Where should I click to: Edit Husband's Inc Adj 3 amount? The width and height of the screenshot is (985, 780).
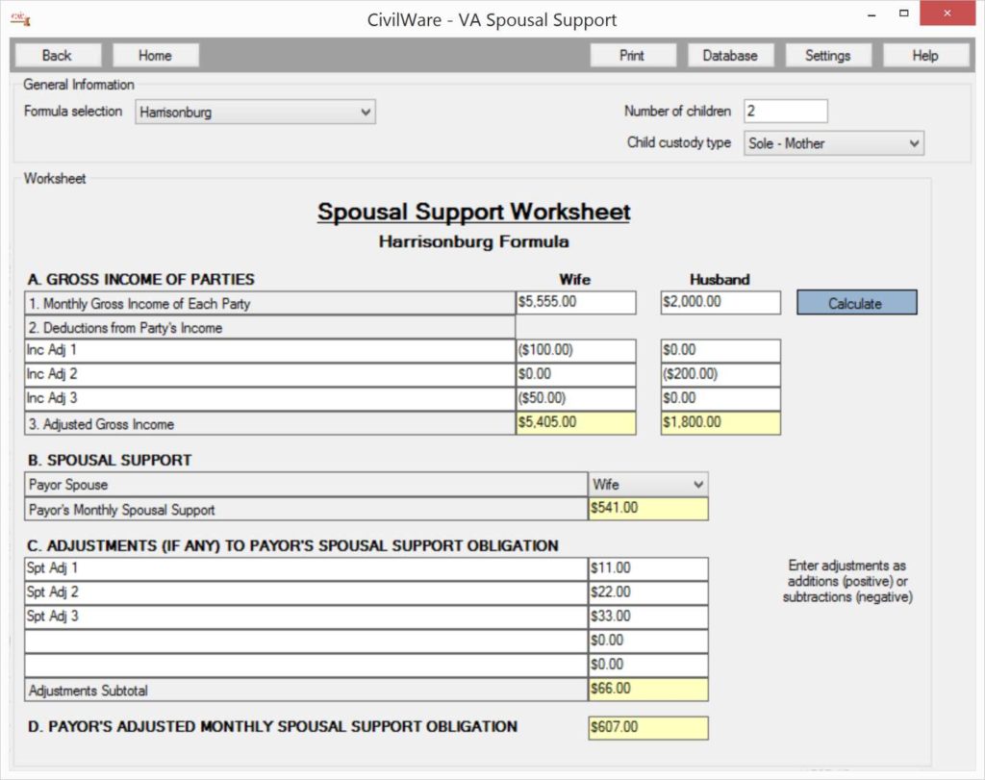point(720,398)
